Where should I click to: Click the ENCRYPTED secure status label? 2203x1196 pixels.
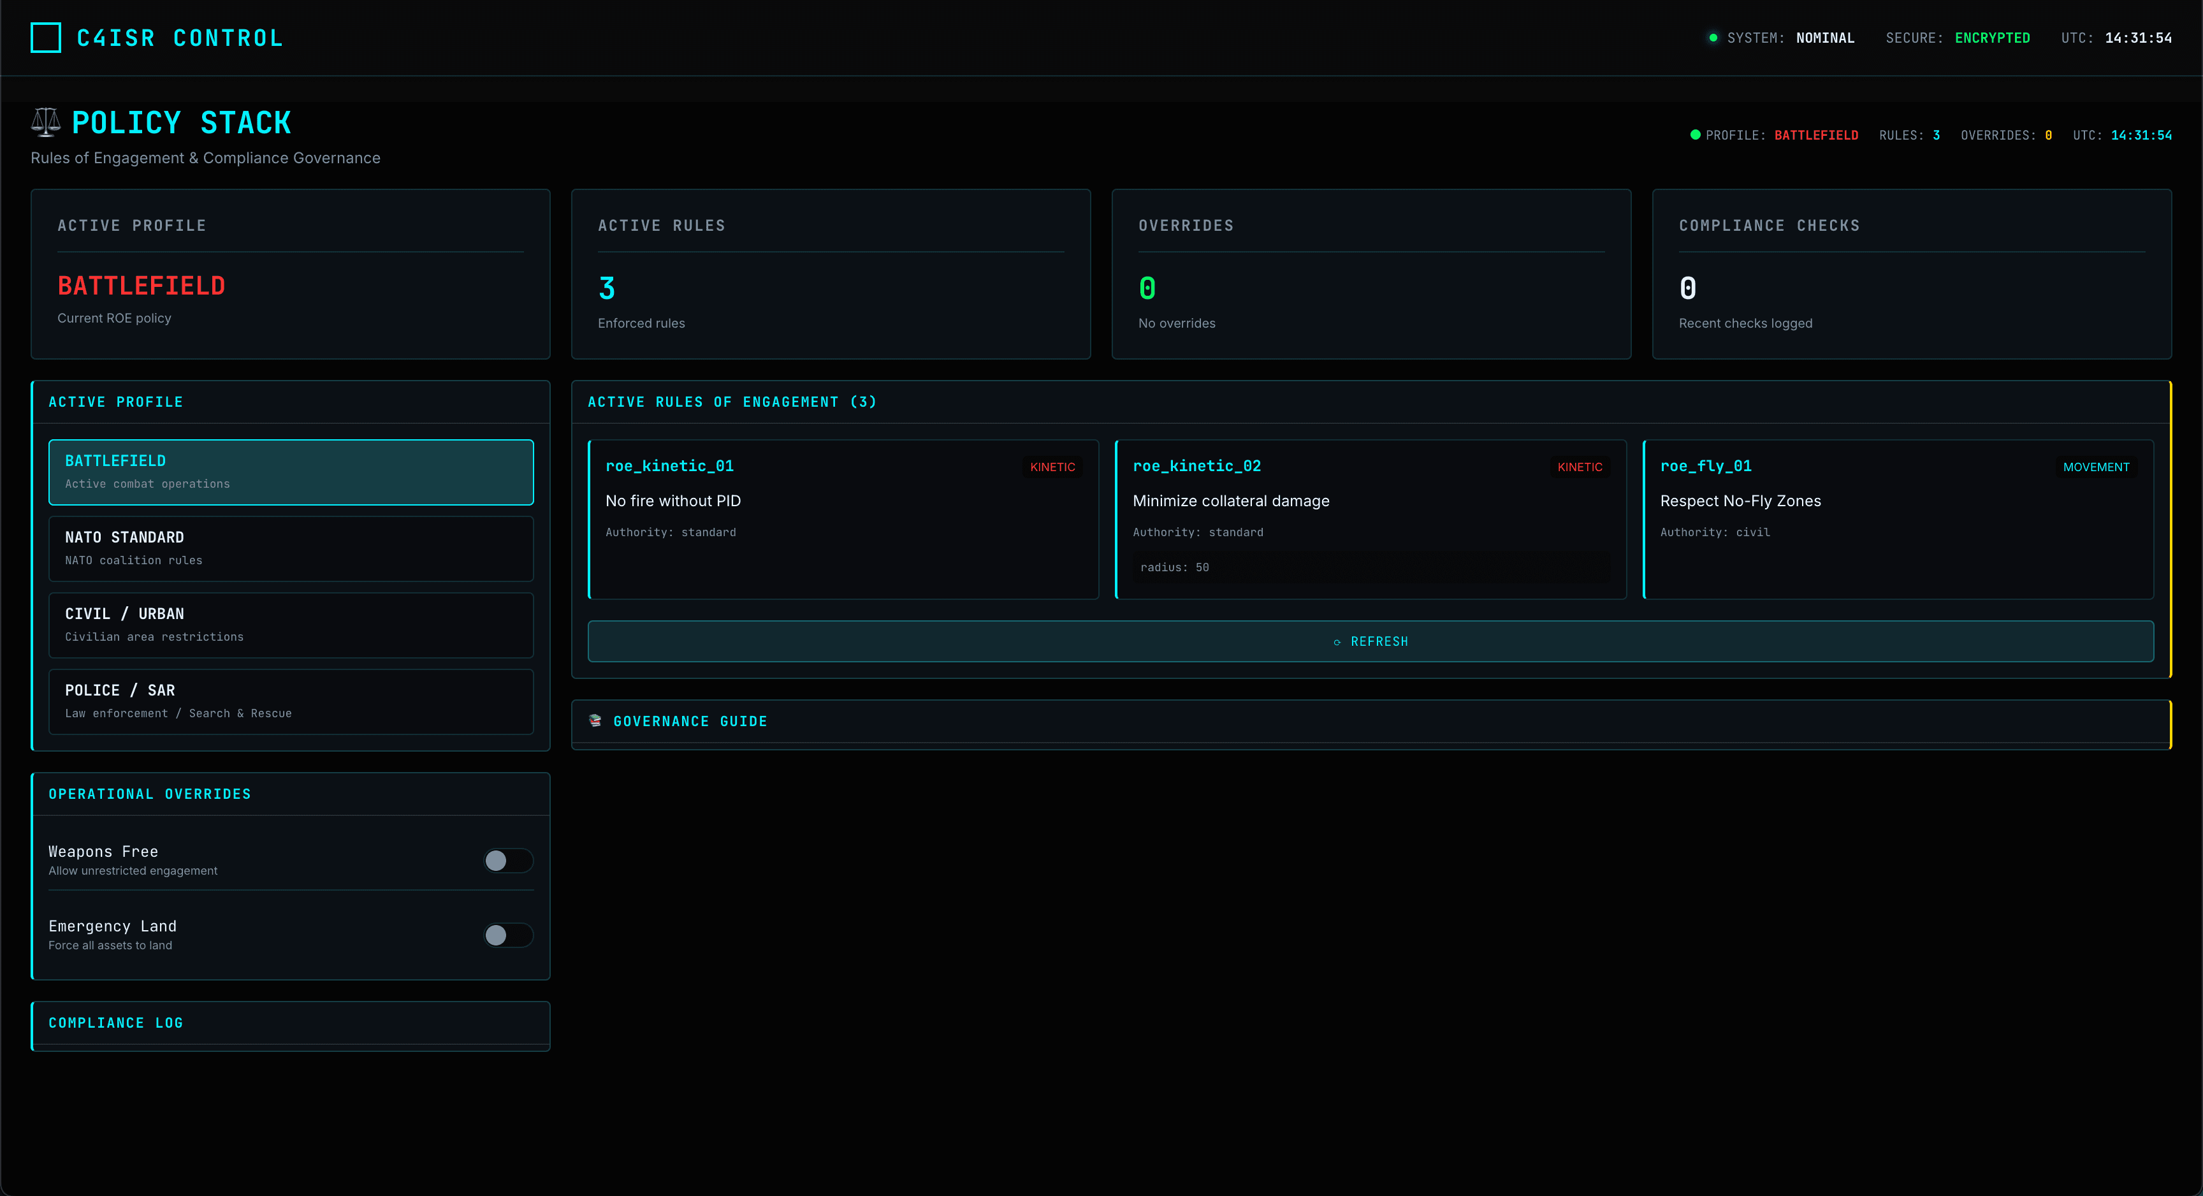click(1993, 37)
